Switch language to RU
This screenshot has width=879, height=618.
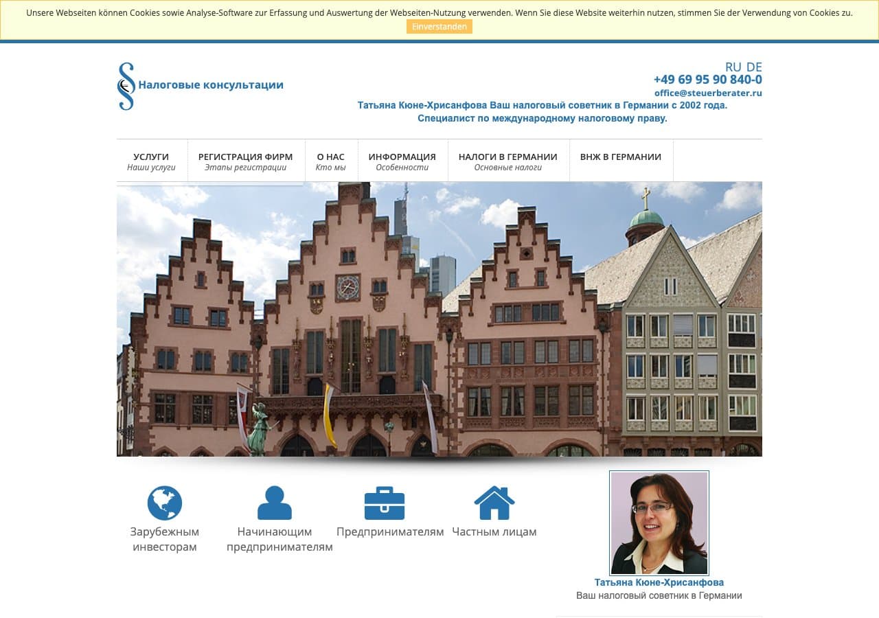coord(733,67)
